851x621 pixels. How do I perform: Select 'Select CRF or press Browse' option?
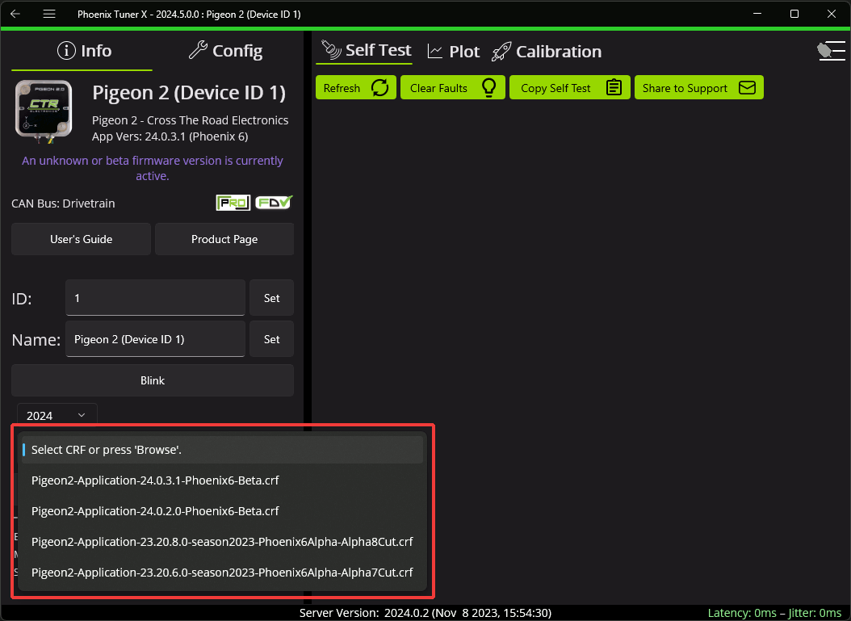coord(221,450)
